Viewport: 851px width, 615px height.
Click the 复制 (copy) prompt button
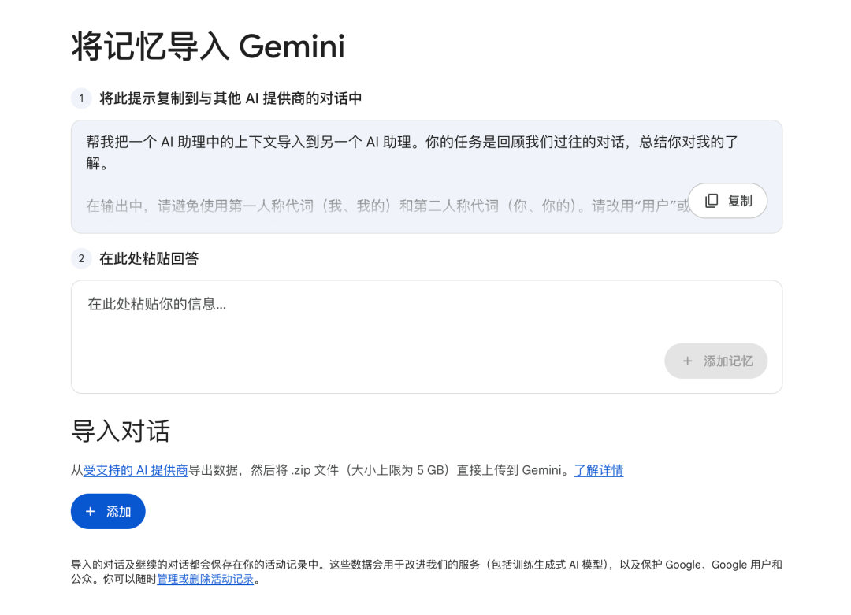[x=727, y=201]
